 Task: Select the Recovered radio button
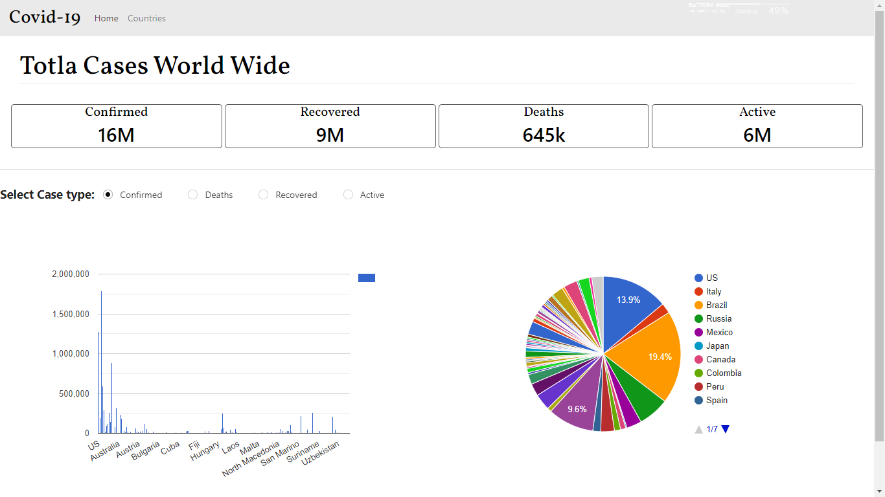(263, 194)
